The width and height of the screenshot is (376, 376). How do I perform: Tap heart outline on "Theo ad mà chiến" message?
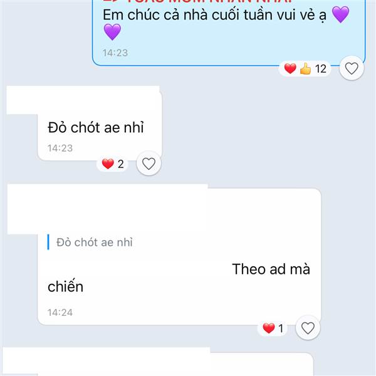click(x=308, y=328)
